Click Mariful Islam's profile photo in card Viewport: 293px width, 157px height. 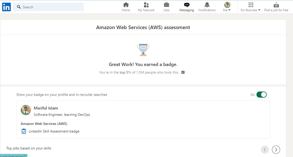tap(26, 110)
